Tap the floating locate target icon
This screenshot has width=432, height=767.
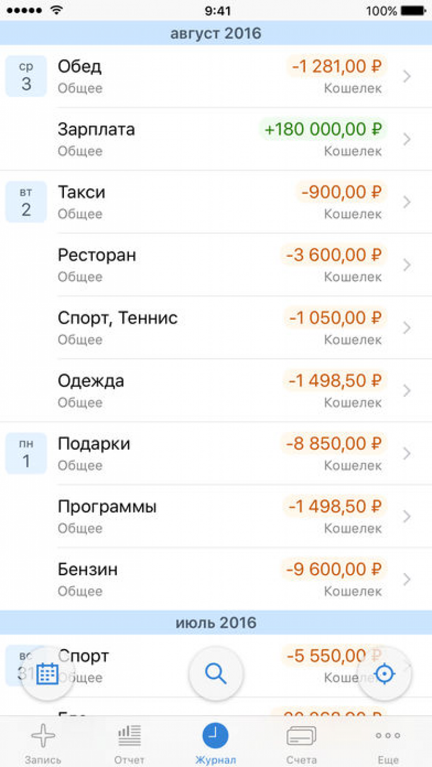click(x=384, y=673)
